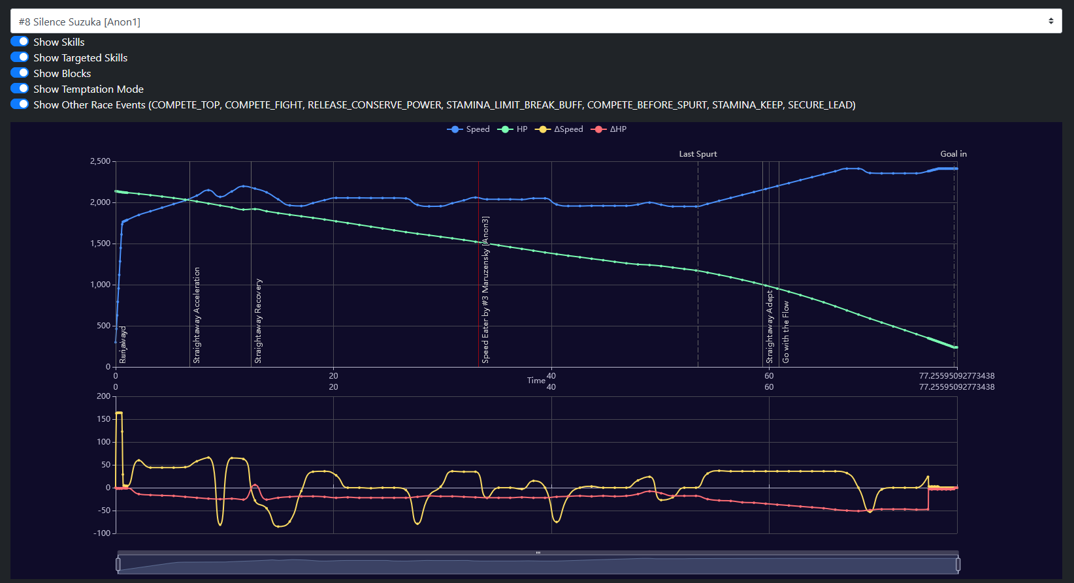Hide the Speed series via legend icon
Screen dimensions: 1074x583
[x=454, y=129]
